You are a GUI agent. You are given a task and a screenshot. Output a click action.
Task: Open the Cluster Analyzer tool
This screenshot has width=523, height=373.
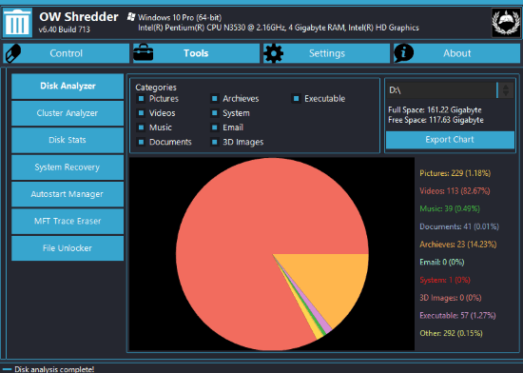68,113
